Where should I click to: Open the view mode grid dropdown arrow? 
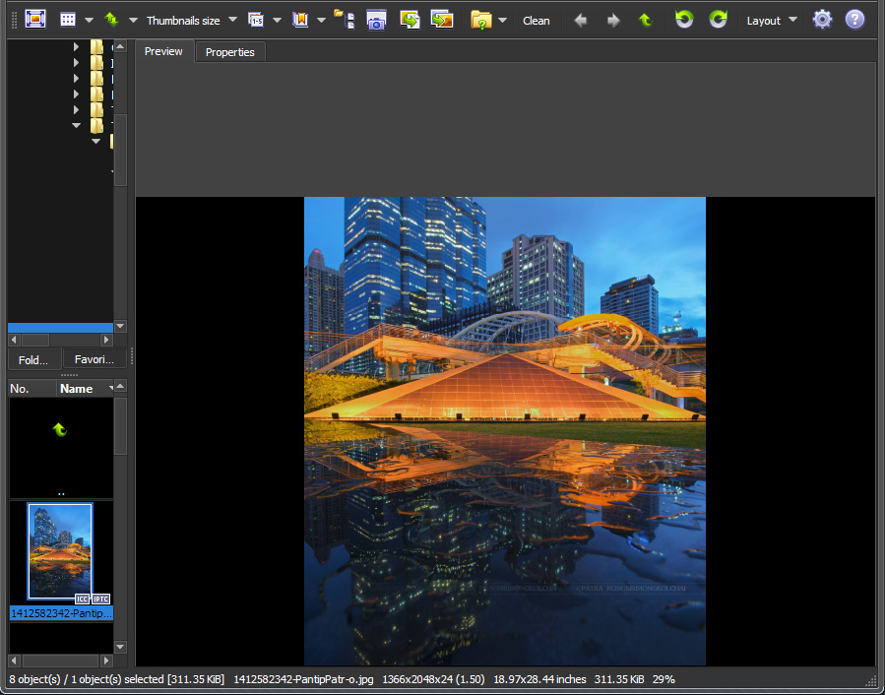89,20
